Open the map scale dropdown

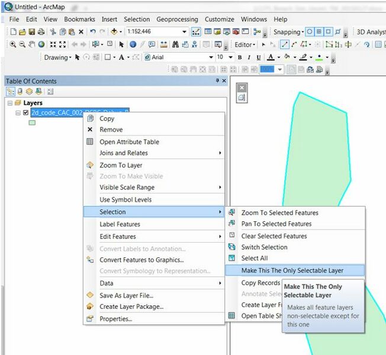(184, 32)
